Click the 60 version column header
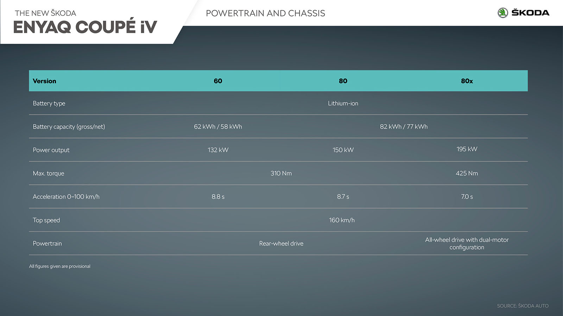This screenshot has height=316, width=563. [x=218, y=81]
